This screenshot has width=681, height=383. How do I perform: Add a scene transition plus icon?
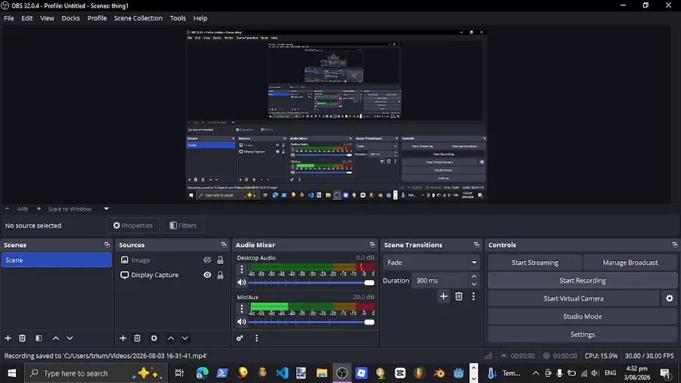[443, 296]
